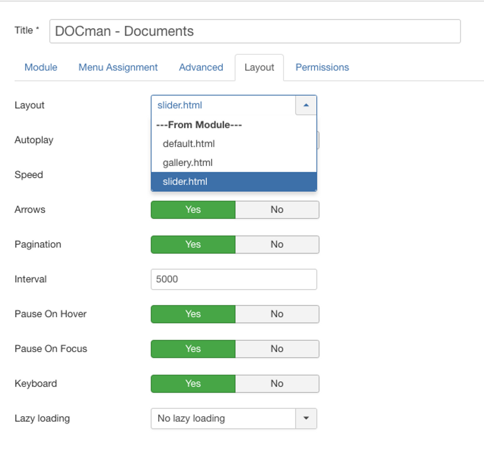Disable the Arrows setting
This screenshot has width=484, height=469.
click(x=277, y=209)
